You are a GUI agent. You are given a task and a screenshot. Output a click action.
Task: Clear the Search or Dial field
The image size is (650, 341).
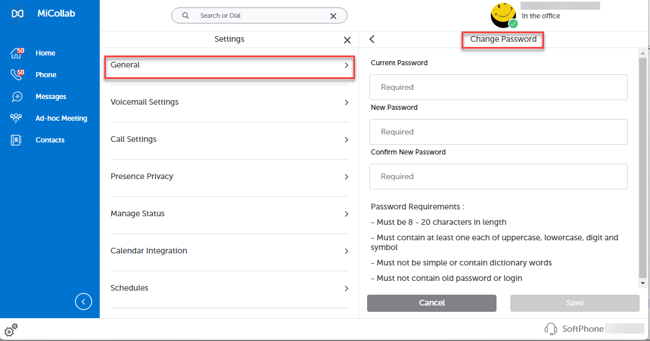[333, 16]
